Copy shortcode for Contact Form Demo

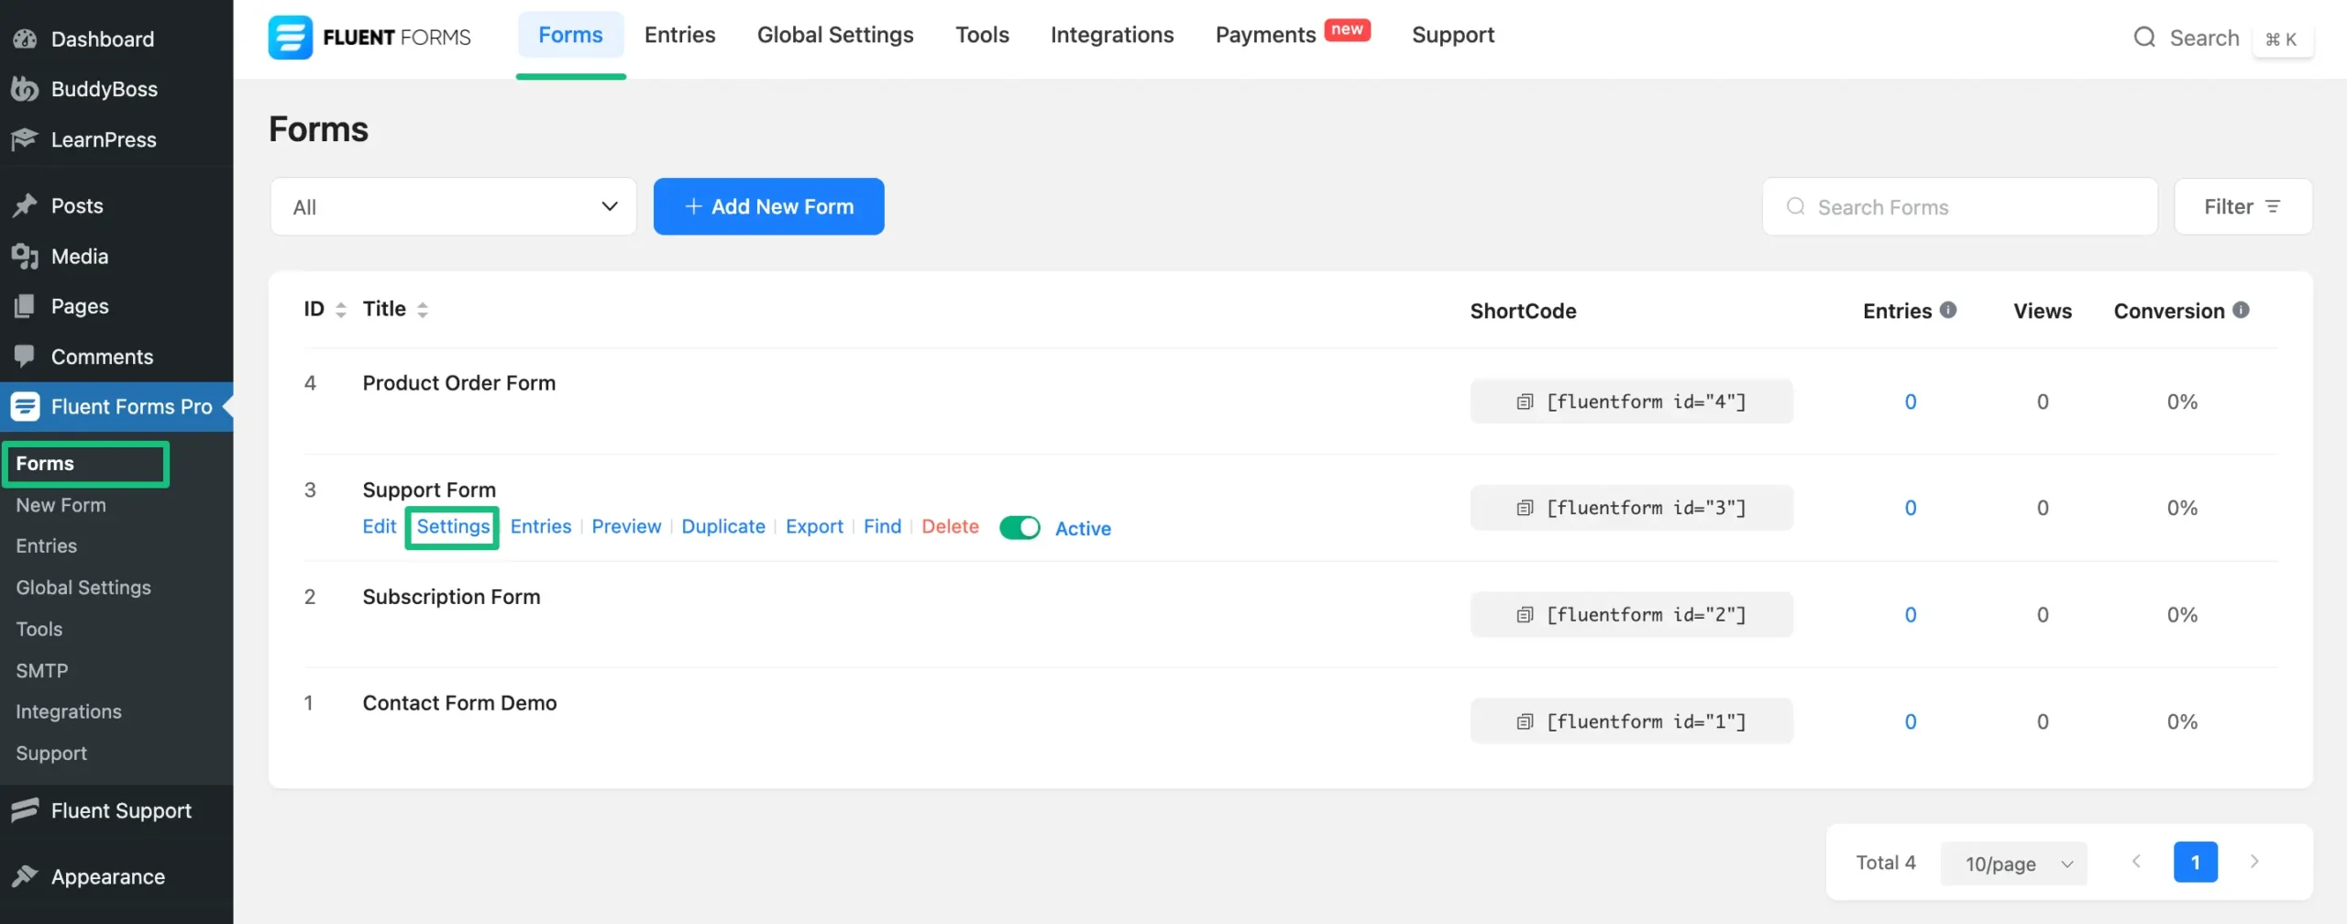[1525, 720]
